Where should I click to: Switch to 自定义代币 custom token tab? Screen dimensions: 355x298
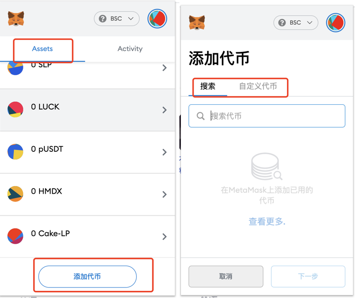(258, 86)
